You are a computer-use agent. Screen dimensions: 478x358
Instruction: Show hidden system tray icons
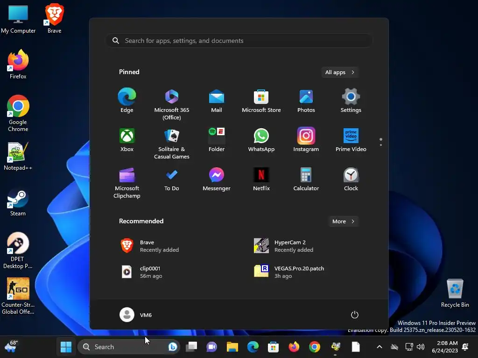379,347
